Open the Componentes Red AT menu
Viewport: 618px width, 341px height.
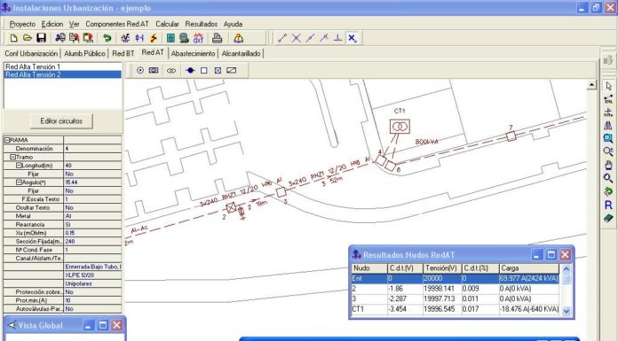click(117, 24)
